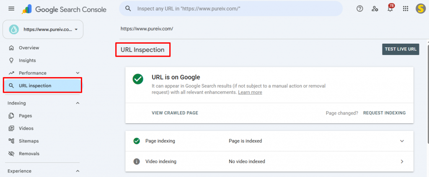Click green check next to Page indexing
This screenshot has height=177, width=429.
[x=137, y=141]
